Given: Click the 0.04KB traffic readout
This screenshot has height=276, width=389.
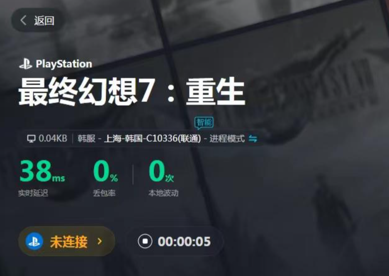Looking at the screenshot, I should pyautogui.click(x=53, y=138).
